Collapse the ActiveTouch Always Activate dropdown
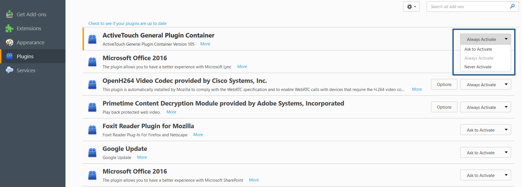The image size is (522, 187). (485, 39)
